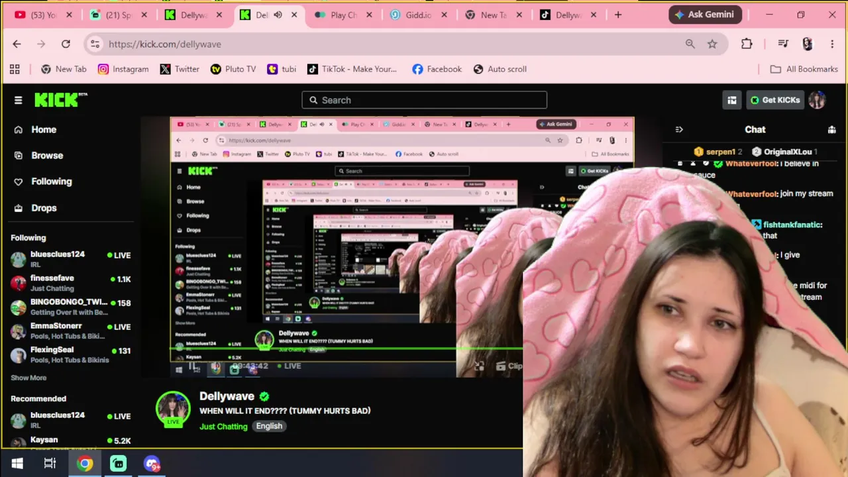This screenshot has height=477, width=848.
Task: Toggle the Kick sidebar hamburger menu
Action: (x=18, y=100)
